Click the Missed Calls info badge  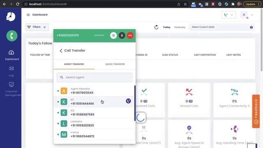(x=191, y=101)
